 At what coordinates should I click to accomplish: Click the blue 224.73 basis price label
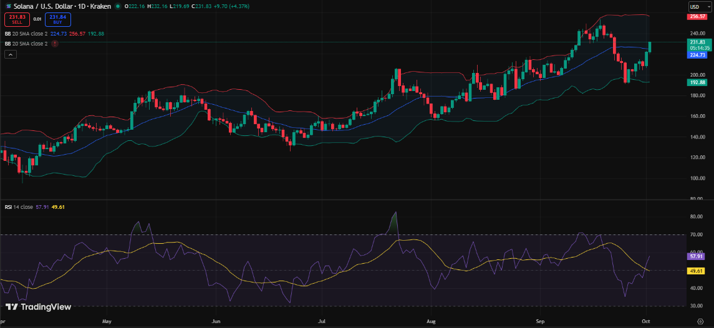[x=697, y=55]
